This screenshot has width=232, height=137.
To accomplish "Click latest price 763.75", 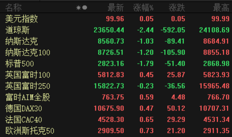I will click(113, 97).
